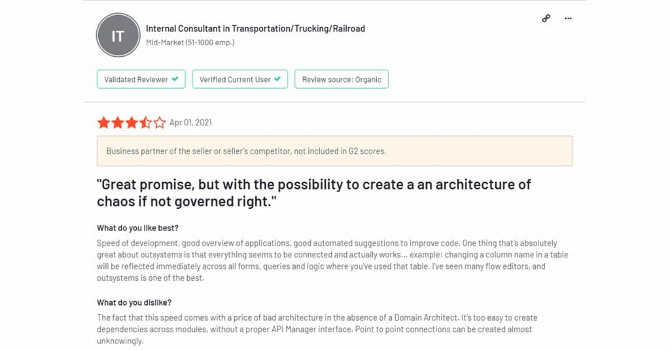Image resolution: width=670 pixels, height=350 pixels.
Task: Click the Verified Current User checkmark
Action: pyautogui.click(x=277, y=79)
